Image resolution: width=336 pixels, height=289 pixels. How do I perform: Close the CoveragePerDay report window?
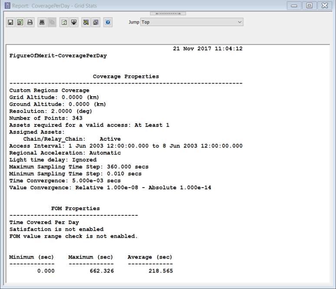pos(324,6)
